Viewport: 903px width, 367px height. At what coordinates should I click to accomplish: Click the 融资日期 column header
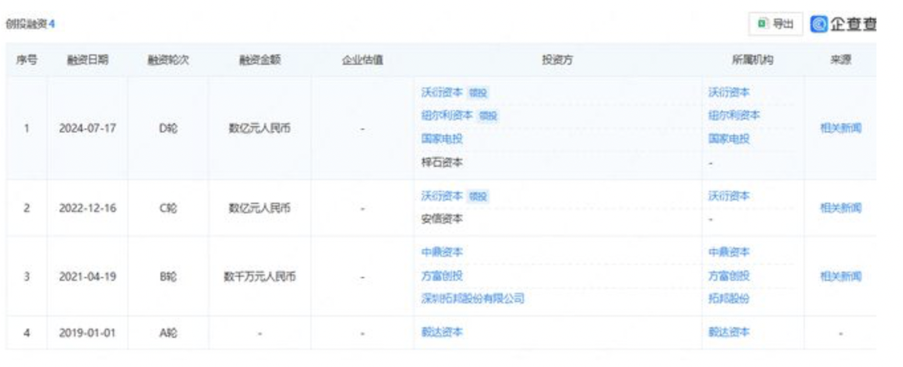(x=88, y=60)
